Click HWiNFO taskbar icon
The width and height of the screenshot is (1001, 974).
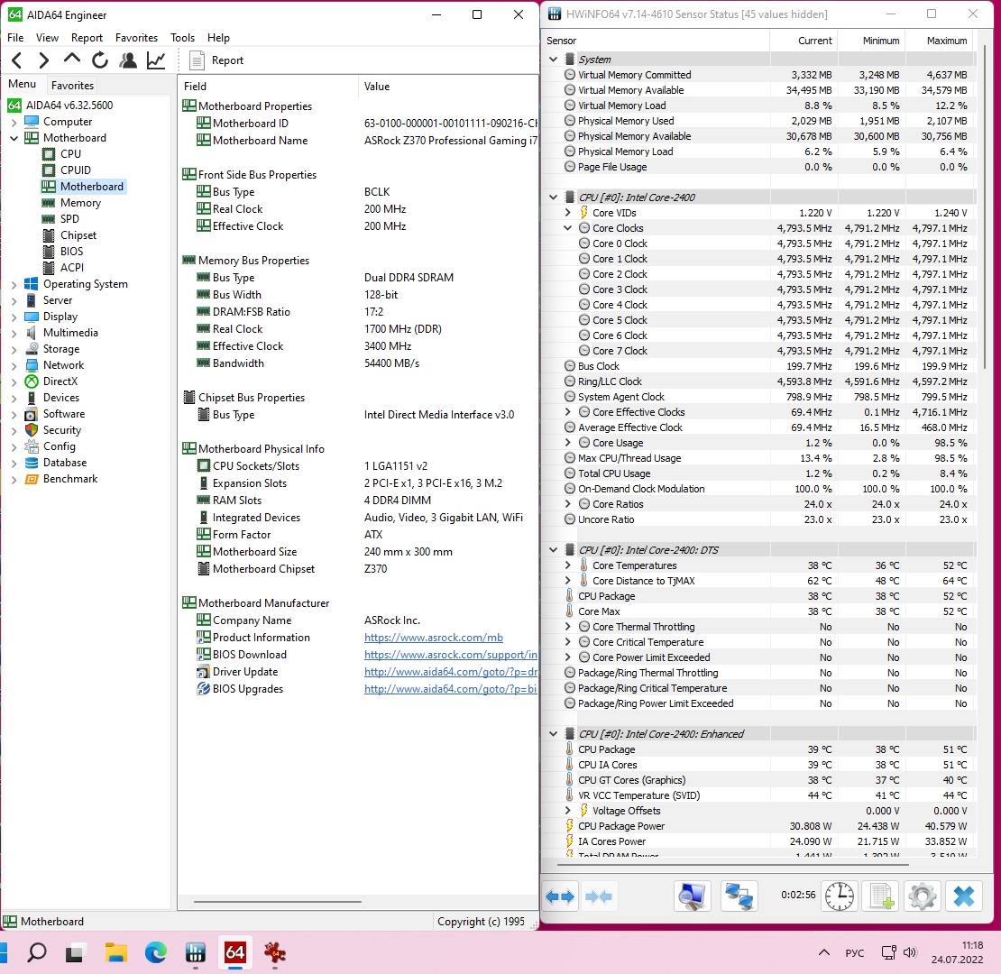196,953
